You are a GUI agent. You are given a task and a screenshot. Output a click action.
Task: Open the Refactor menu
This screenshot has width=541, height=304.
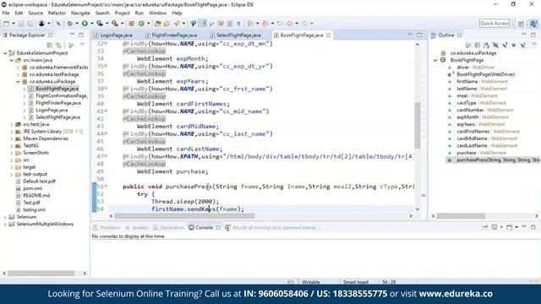[57, 14]
